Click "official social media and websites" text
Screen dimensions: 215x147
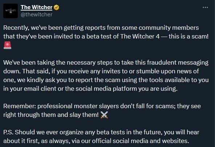click(141, 141)
